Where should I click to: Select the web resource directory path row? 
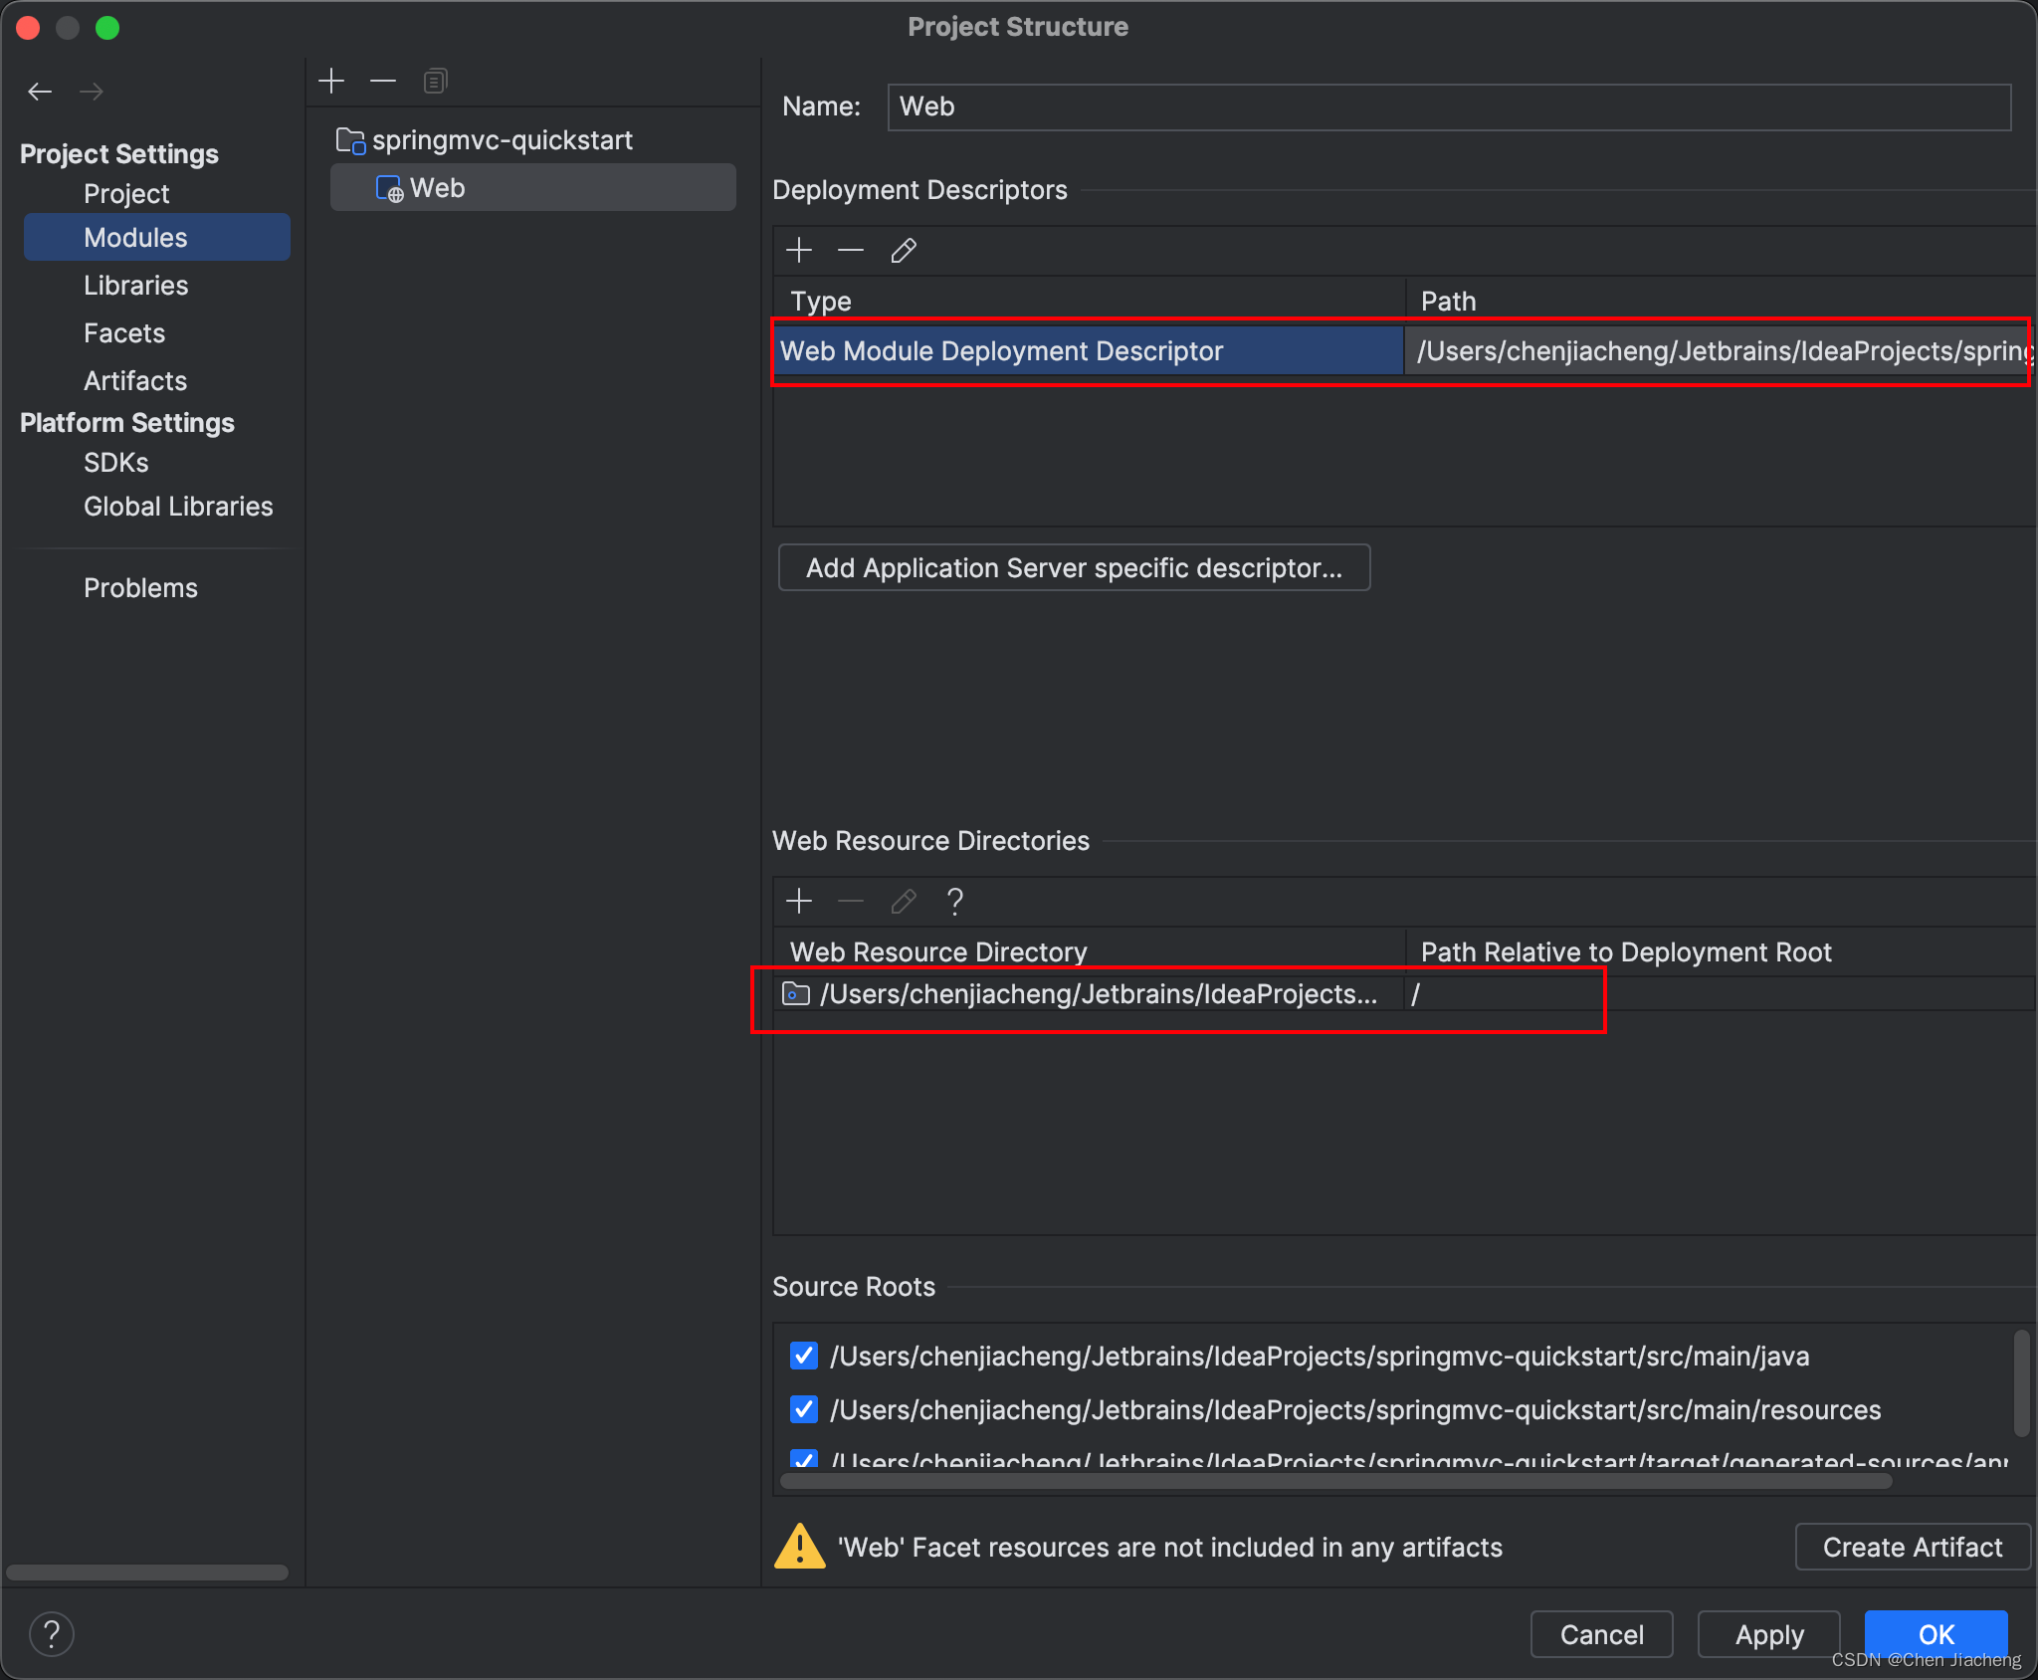[x=1089, y=993]
